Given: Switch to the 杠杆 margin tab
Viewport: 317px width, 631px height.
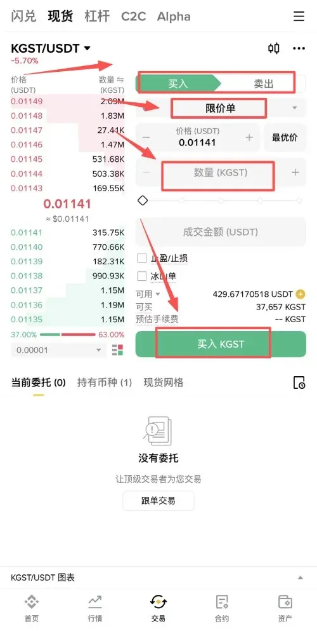Looking at the screenshot, I should click(x=97, y=17).
